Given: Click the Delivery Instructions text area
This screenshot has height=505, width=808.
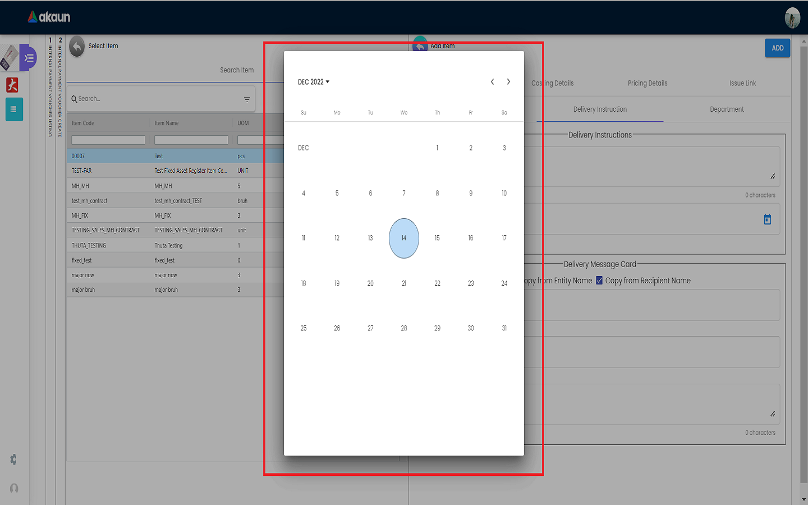Looking at the screenshot, I should (651, 167).
